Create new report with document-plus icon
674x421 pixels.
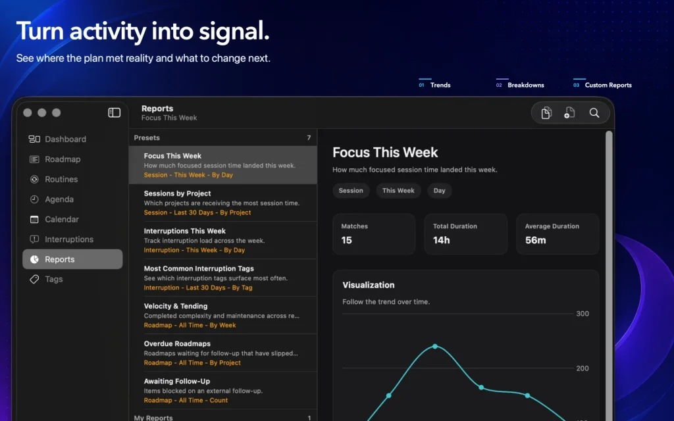pyautogui.click(x=569, y=112)
